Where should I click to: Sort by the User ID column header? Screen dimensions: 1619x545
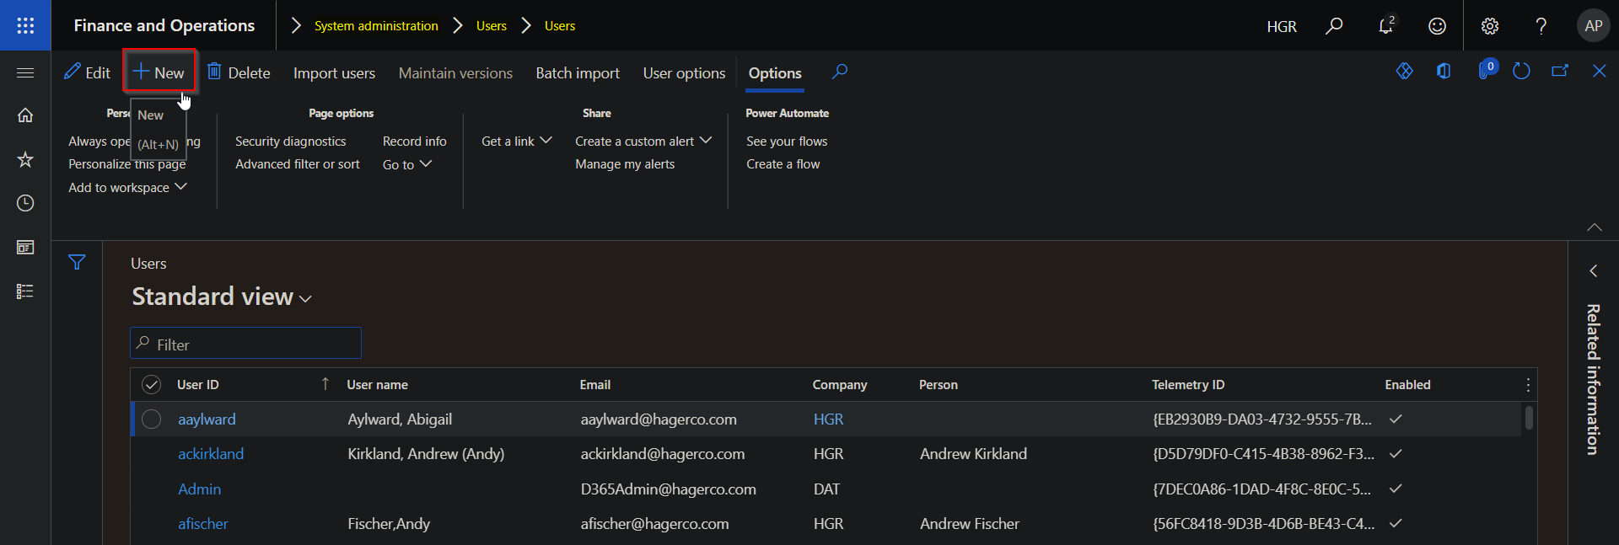pos(198,385)
